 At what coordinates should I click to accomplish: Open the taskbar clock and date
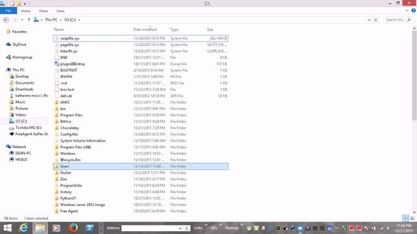[404, 228]
